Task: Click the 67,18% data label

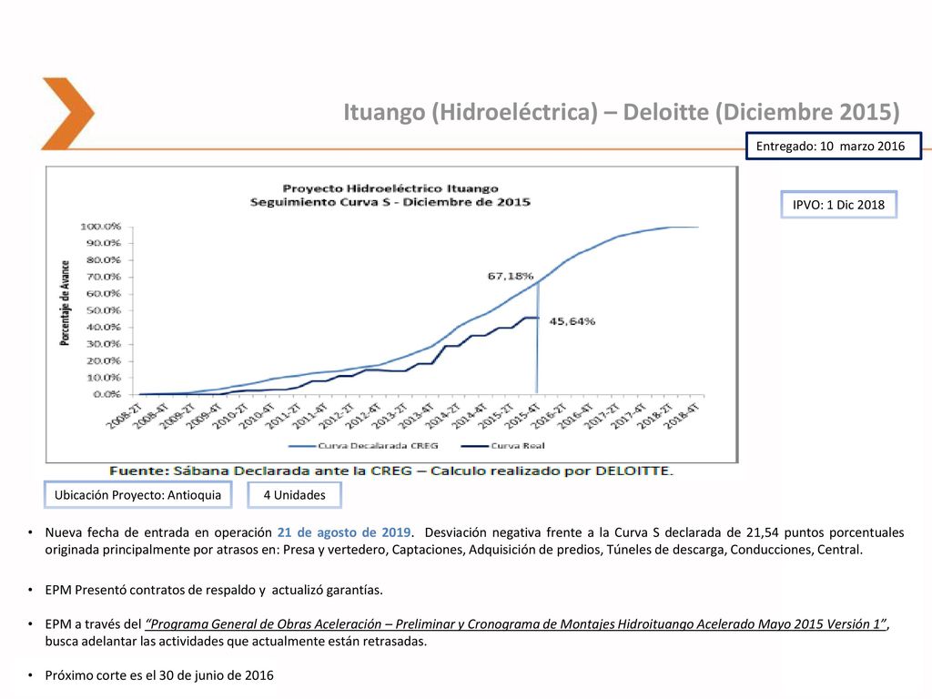Action: (510, 276)
